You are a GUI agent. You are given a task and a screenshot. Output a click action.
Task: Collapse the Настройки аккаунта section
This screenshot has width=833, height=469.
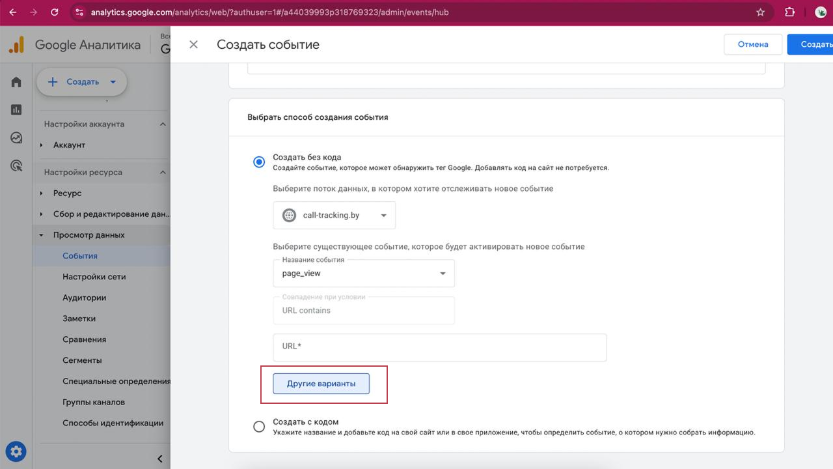(163, 124)
